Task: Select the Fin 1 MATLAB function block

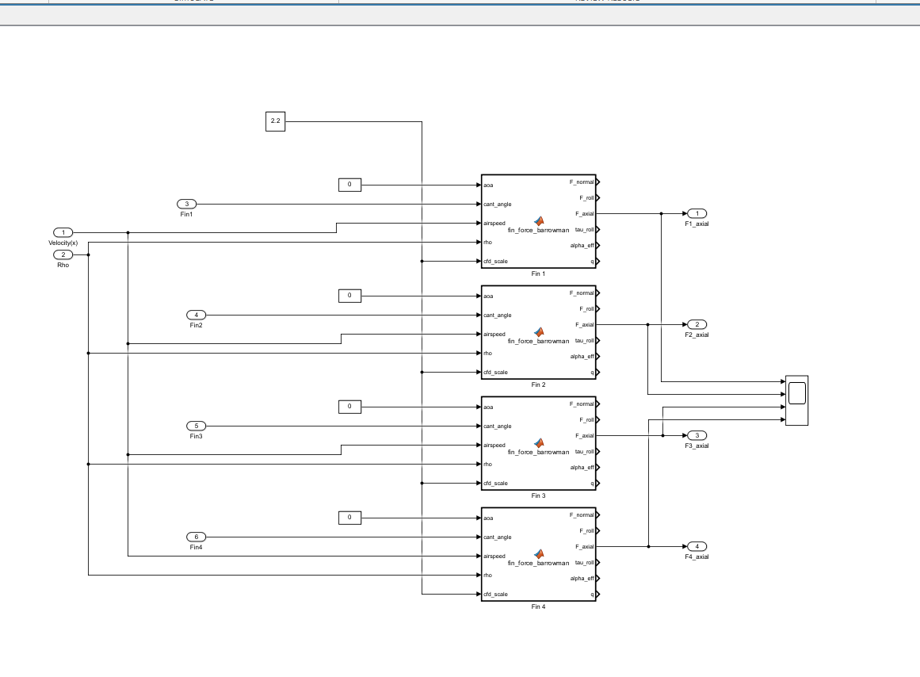Action: pyautogui.click(x=539, y=221)
